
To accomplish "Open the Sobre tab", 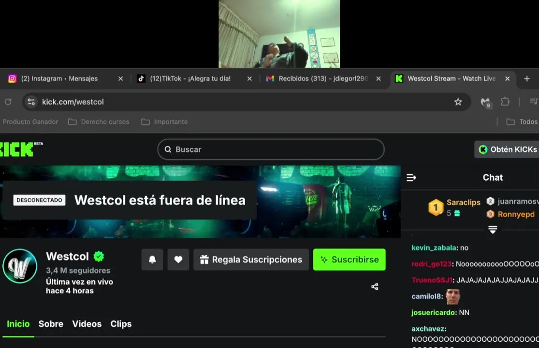I will tap(51, 324).
